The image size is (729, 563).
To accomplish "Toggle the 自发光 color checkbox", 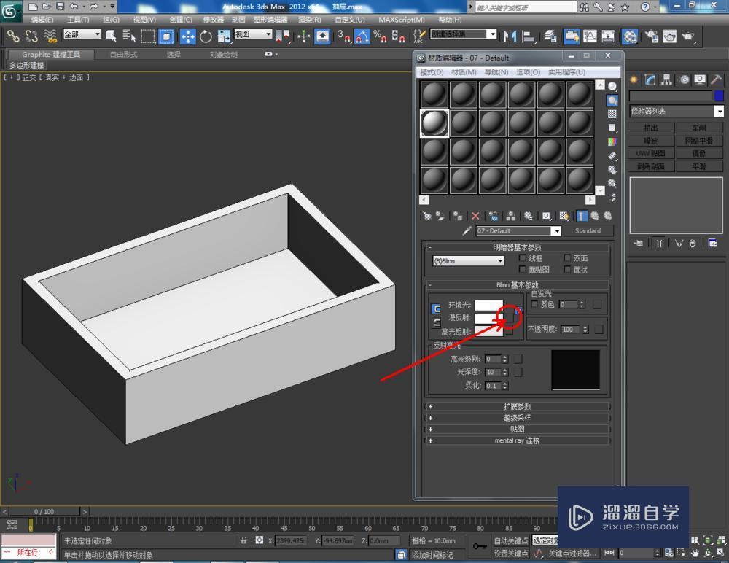I will [535, 304].
